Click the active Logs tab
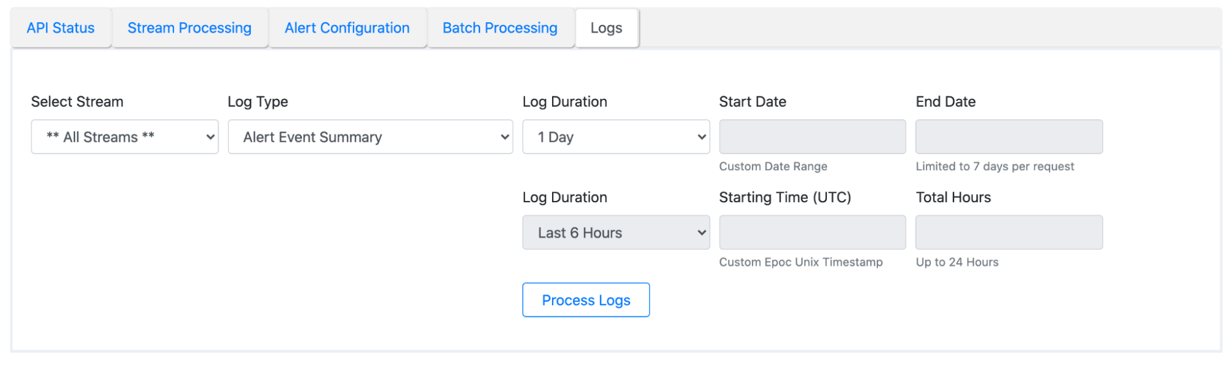Viewport: 1229px width, 365px height. [x=606, y=28]
